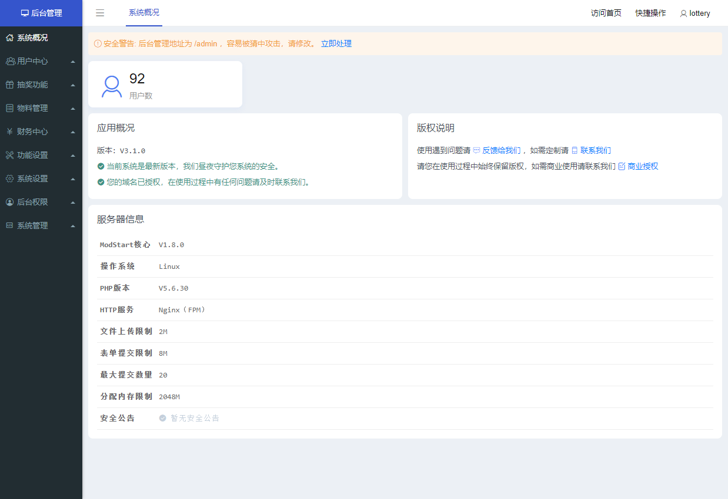The height and width of the screenshot is (499, 728).
Task: Click the 表单提交限制 value 8M
Action: (x=163, y=353)
